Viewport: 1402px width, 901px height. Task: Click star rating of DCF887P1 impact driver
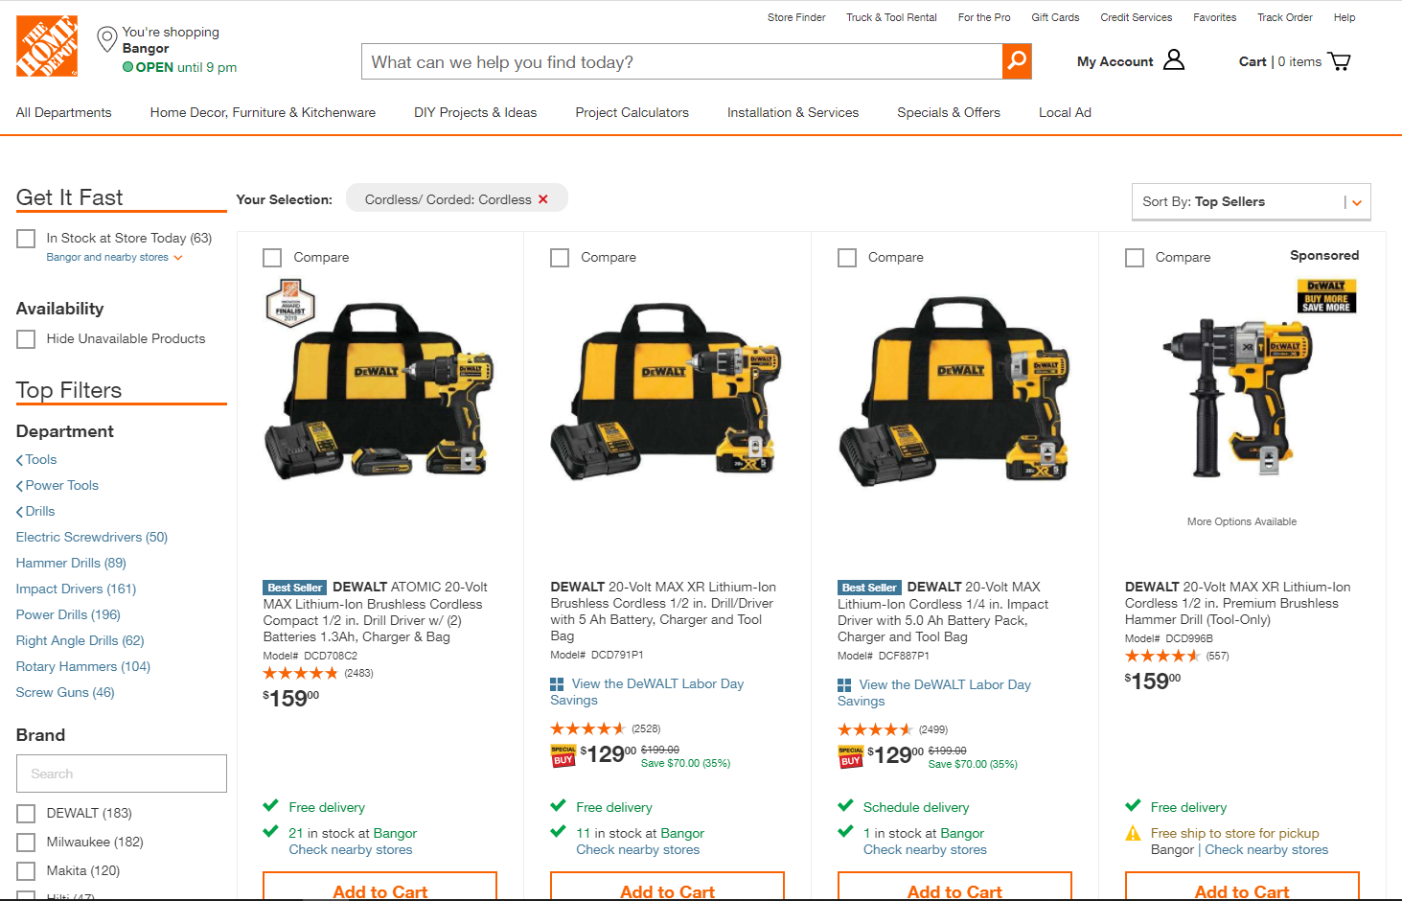(875, 730)
